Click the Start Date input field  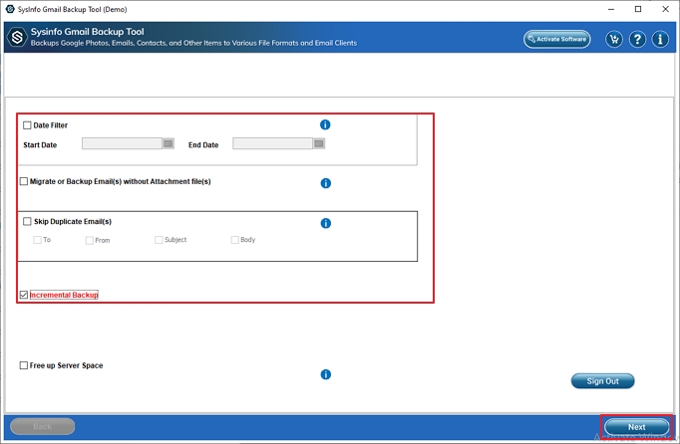tap(122, 143)
